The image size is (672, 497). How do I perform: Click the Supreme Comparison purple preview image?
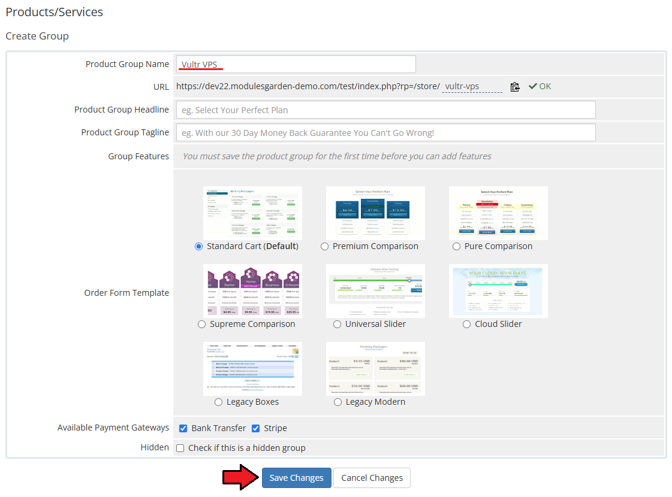point(252,291)
